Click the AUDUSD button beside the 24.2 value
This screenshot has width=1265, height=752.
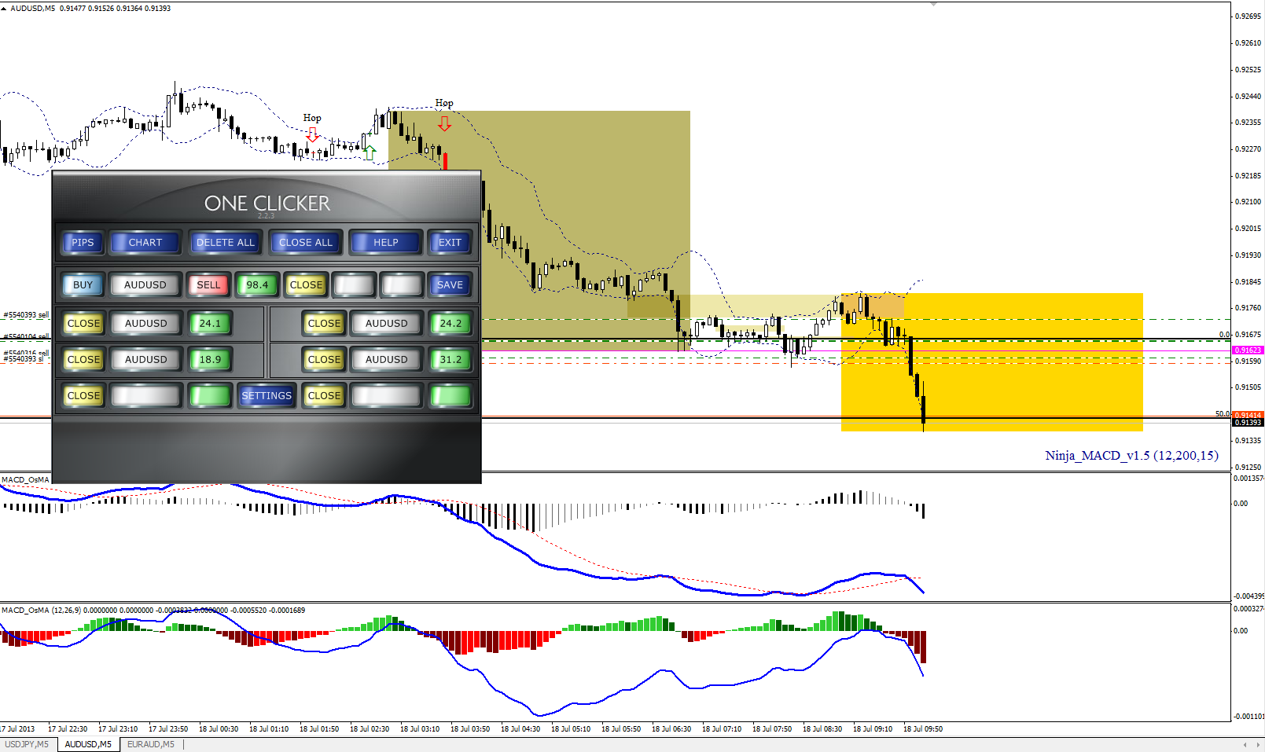(387, 324)
